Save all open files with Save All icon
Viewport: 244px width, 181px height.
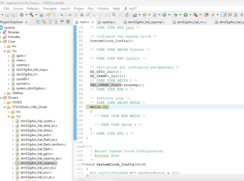[13, 15]
